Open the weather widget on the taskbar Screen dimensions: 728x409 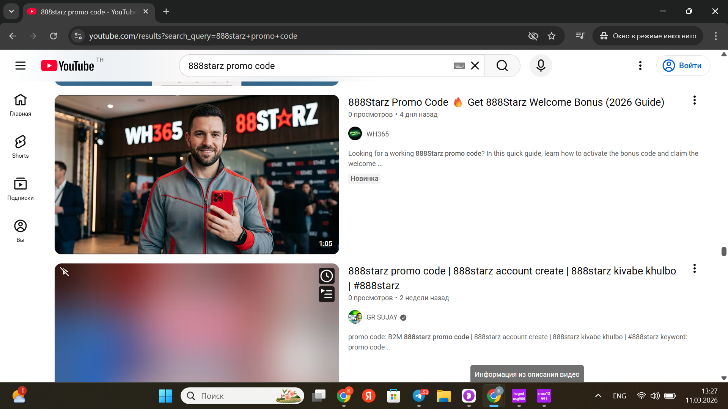19,396
